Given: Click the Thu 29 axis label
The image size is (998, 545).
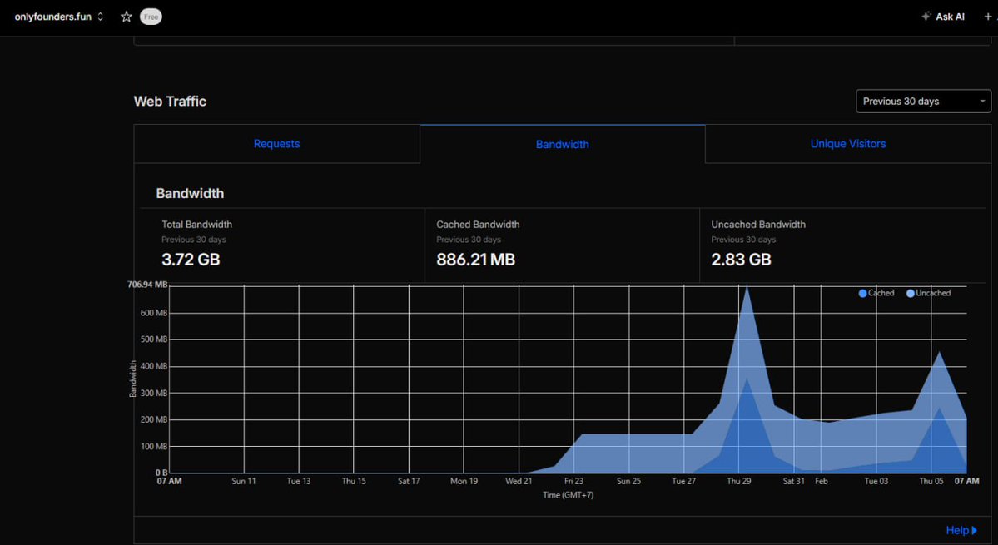Looking at the screenshot, I should (739, 482).
